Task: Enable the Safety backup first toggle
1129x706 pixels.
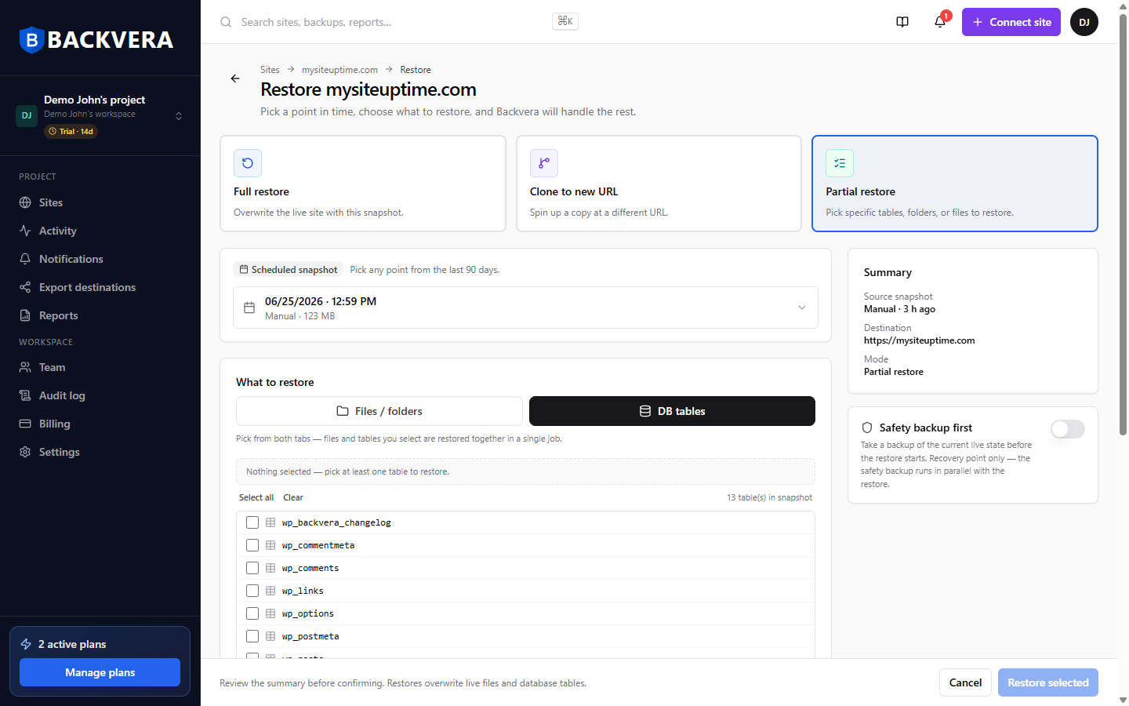Action: (x=1068, y=429)
